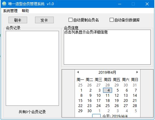The height and width of the screenshot is (120, 155).
Task: Enable 自动复制会员名 checkbox
Action: (70, 20)
